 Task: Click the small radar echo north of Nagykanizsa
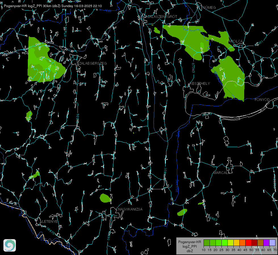[105, 198]
